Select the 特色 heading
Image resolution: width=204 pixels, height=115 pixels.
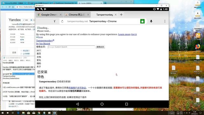tap(41, 77)
